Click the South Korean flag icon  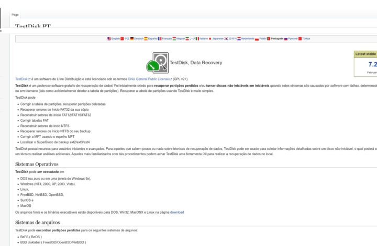[226, 39]
